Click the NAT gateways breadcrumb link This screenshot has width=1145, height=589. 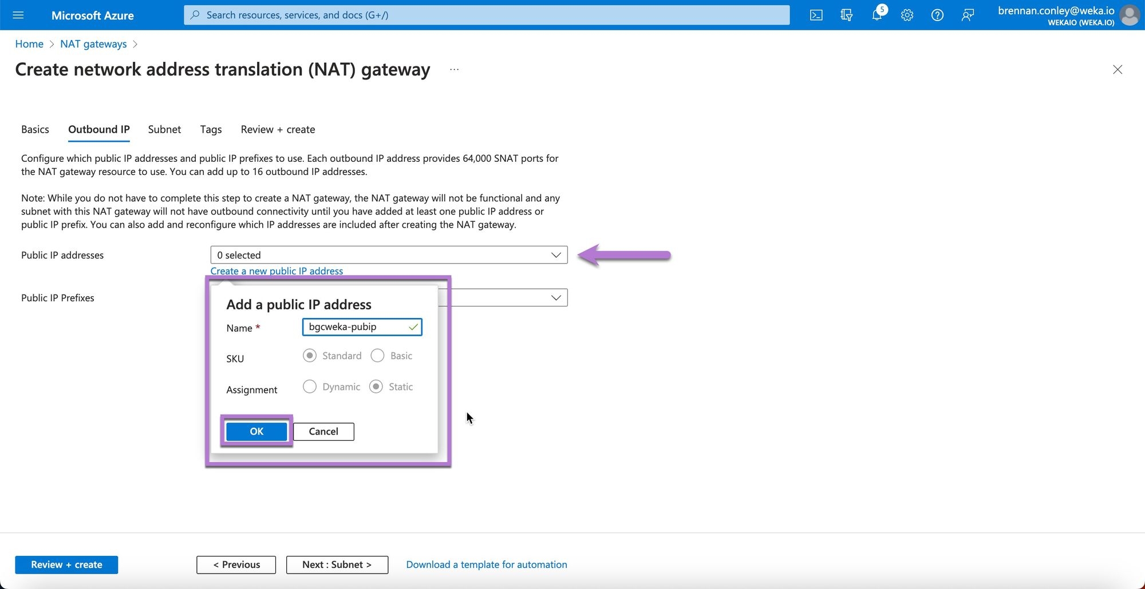coord(93,44)
